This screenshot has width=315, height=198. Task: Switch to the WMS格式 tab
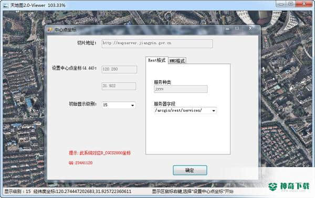click(177, 61)
